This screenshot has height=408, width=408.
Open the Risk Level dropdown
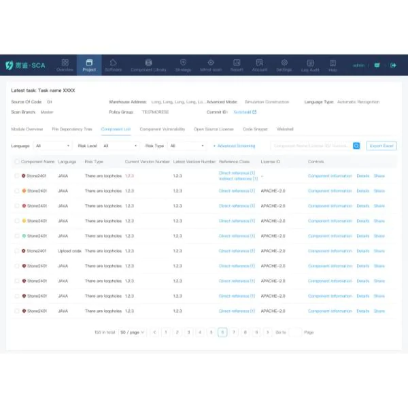[120, 146]
